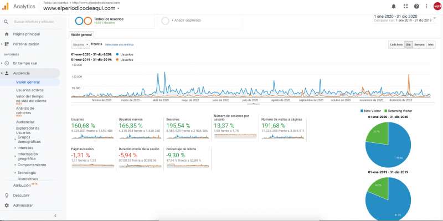The image size is (443, 221).
Task: Select the Porcentaje de rebote -9,30 % card
Action: pyautogui.click(x=188, y=158)
